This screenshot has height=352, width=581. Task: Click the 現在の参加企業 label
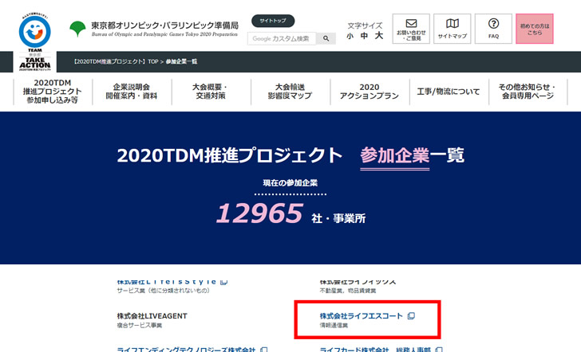(x=290, y=182)
